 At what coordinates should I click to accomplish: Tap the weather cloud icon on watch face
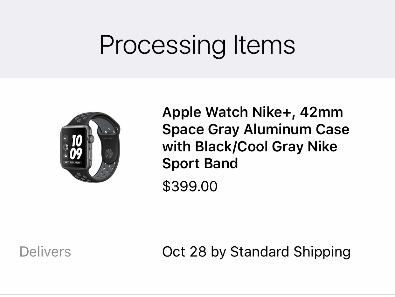click(66, 156)
